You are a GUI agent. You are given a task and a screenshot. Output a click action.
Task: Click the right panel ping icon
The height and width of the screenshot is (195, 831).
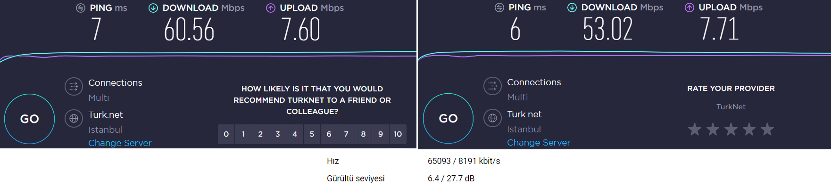(x=499, y=8)
